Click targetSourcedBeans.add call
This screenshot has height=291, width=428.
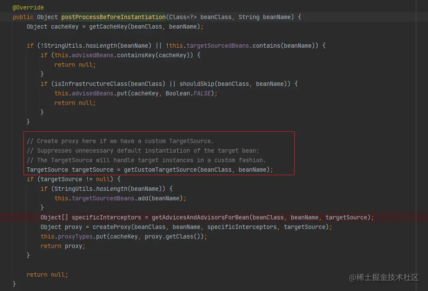pos(120,198)
